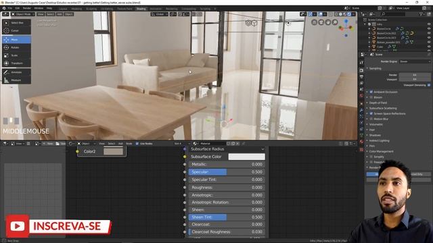Expand the Subsurface Scattering panel
The image size is (433, 243).
383,108
